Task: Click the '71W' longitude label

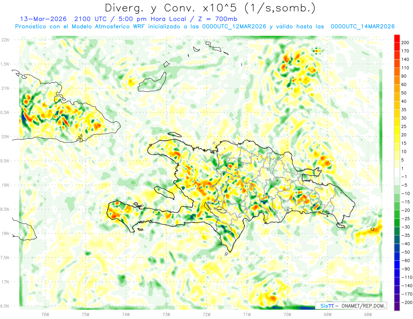Action: click(x=247, y=314)
